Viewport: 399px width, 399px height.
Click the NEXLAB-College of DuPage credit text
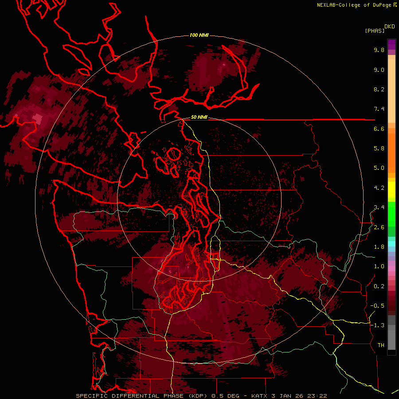(x=354, y=5)
